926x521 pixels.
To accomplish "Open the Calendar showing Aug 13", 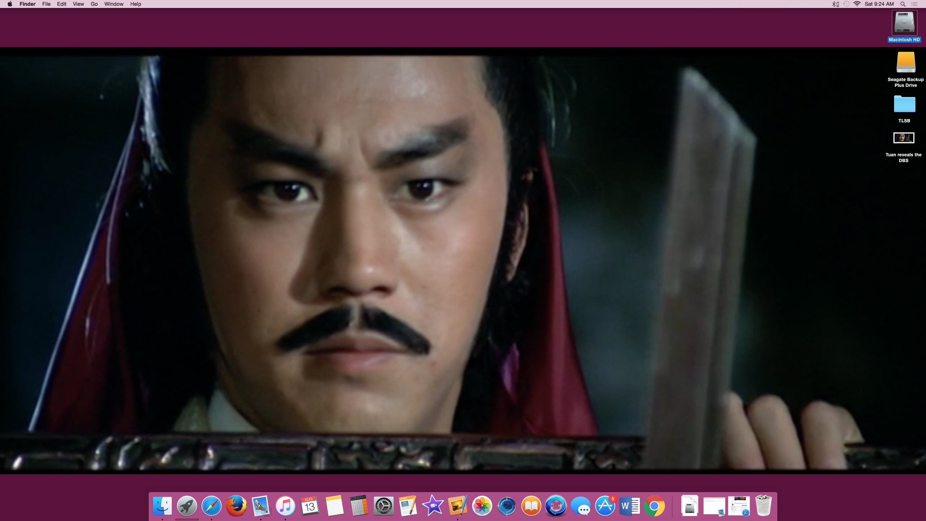I will [x=310, y=505].
